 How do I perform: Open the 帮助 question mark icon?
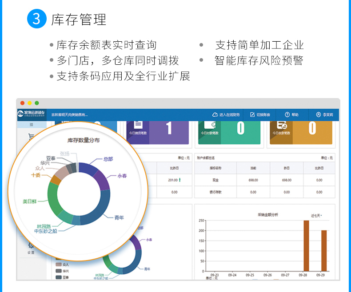[287, 114]
